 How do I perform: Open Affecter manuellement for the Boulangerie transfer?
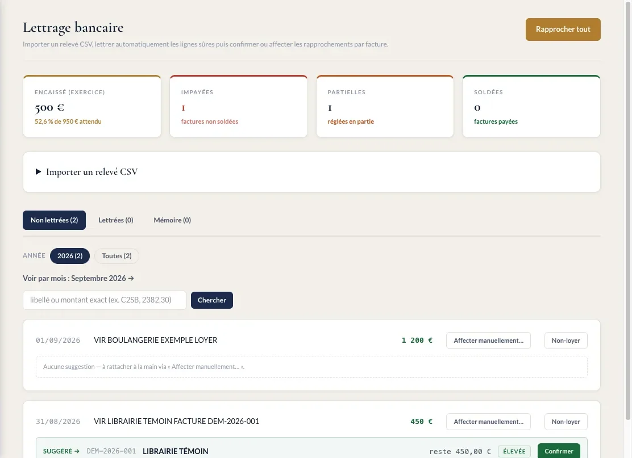pos(488,341)
